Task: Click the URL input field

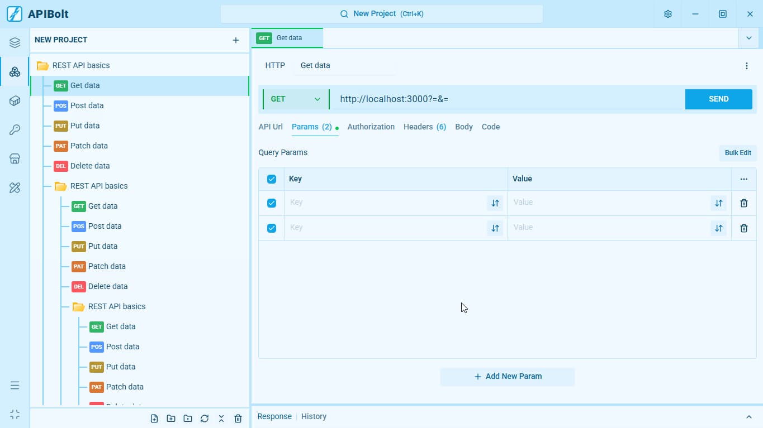Action: (508, 99)
